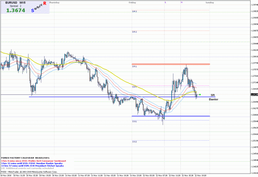Click the FXDD MetaTrader copyright text
The height and width of the screenshot is (177, 258).
point(29,172)
